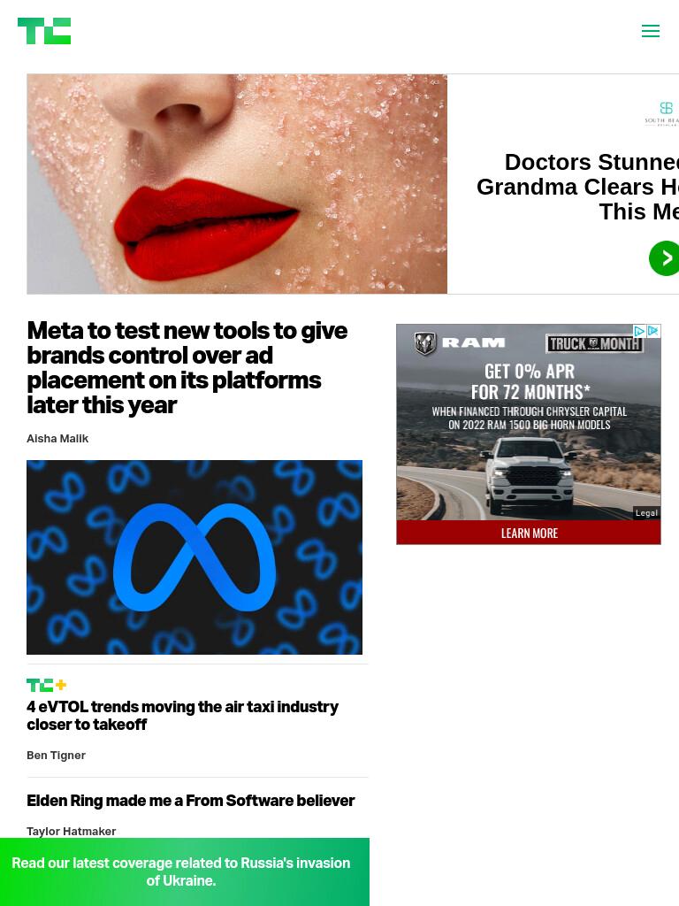Click author name Aisha Malik
Screen dimensions: 679x906
57,439
